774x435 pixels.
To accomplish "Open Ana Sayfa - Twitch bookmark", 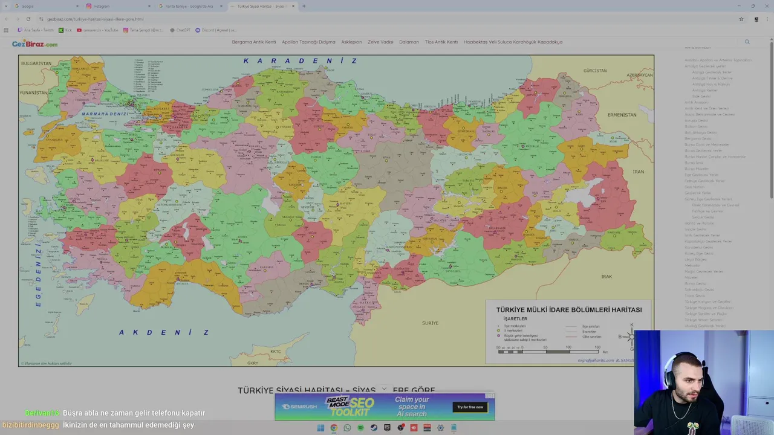I will coord(36,30).
